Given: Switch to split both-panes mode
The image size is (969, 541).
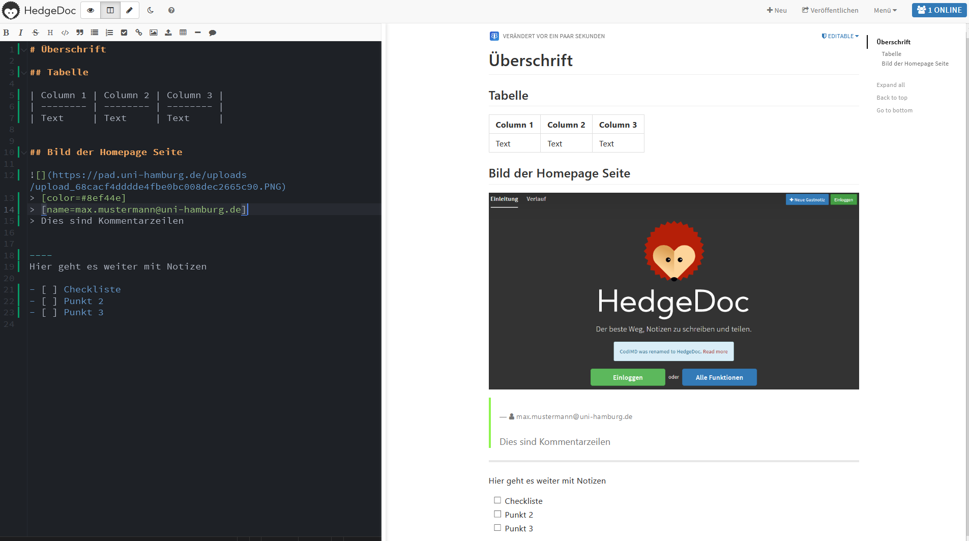Looking at the screenshot, I should (x=110, y=10).
